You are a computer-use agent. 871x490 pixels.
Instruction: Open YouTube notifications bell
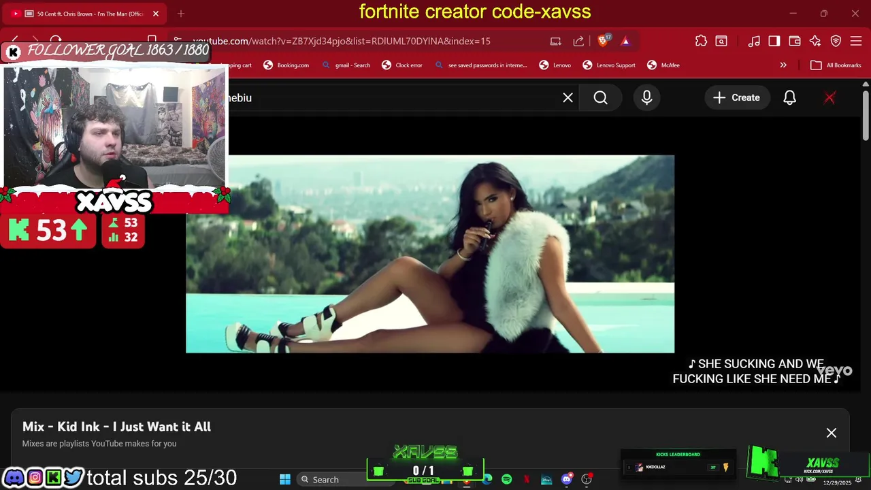tap(789, 98)
